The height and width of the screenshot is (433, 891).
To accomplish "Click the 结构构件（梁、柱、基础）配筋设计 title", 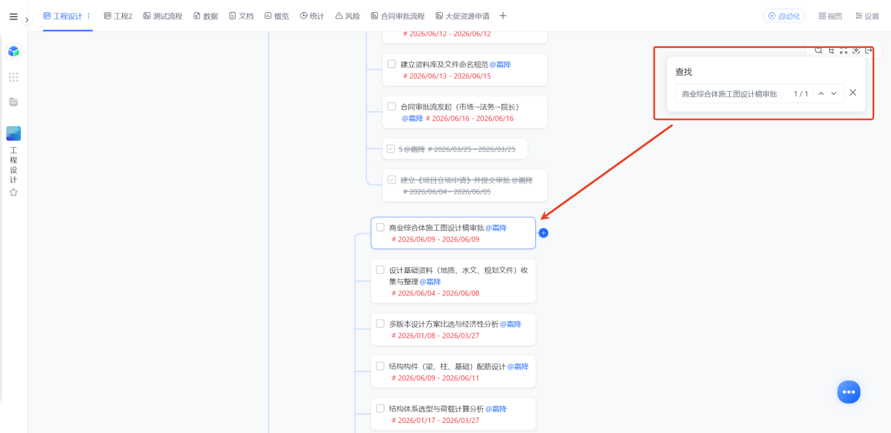I will [447, 367].
